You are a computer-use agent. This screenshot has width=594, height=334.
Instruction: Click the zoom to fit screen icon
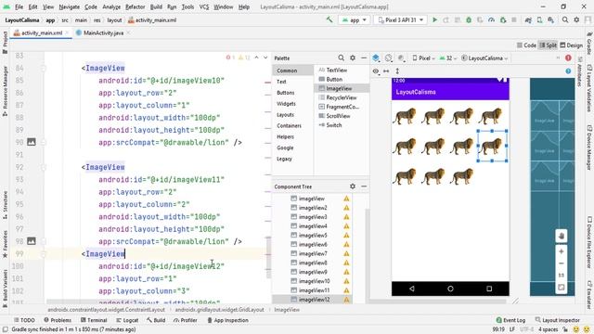562,288
